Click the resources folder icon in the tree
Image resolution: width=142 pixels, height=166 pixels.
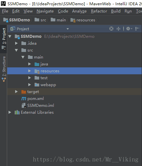tap(37, 71)
